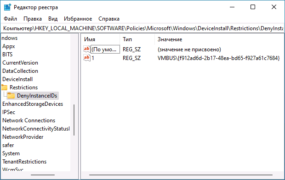The width and height of the screenshot is (285, 180).
Task: Click the string icon of the default value
Action: (87, 49)
